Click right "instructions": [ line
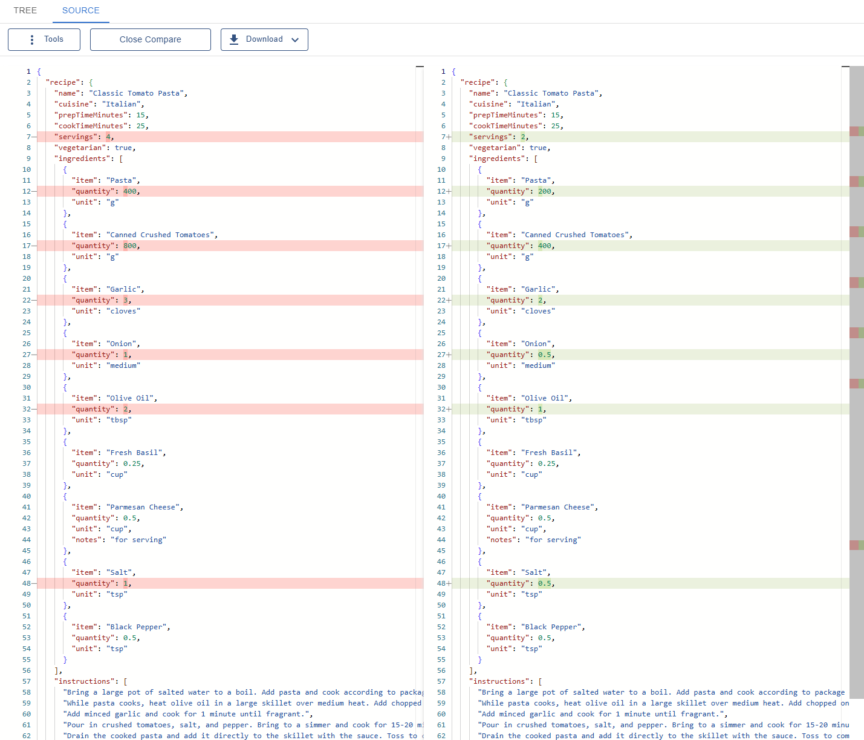 [x=505, y=681]
